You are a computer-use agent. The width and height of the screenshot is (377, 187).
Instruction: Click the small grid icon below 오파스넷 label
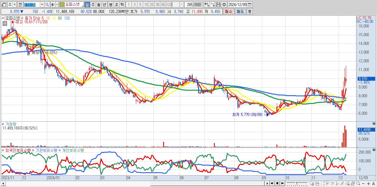[x=4, y=23]
